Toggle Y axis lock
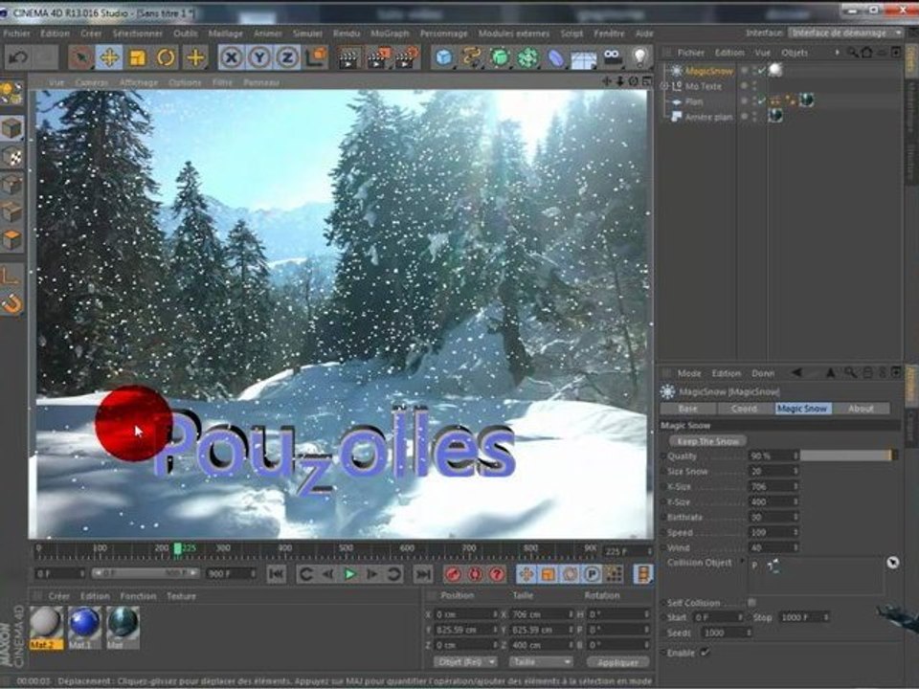Viewport: 919px width, 689px height. (259, 57)
